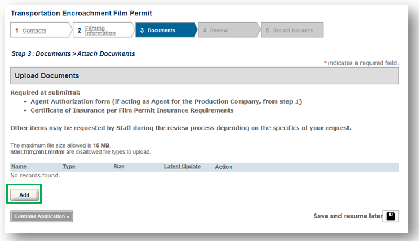Sort documents by Type column

[x=69, y=167]
